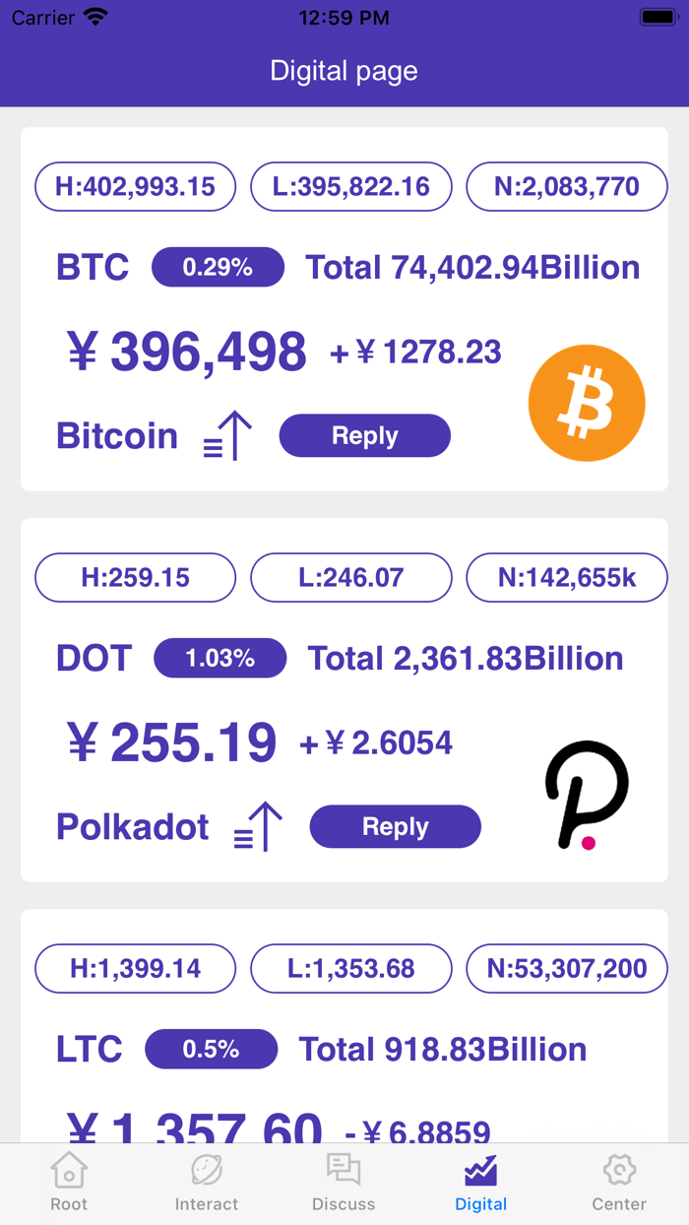Viewport: 689px width, 1225px height.
Task: Open the Discuss chat tab
Action: pos(344,1183)
